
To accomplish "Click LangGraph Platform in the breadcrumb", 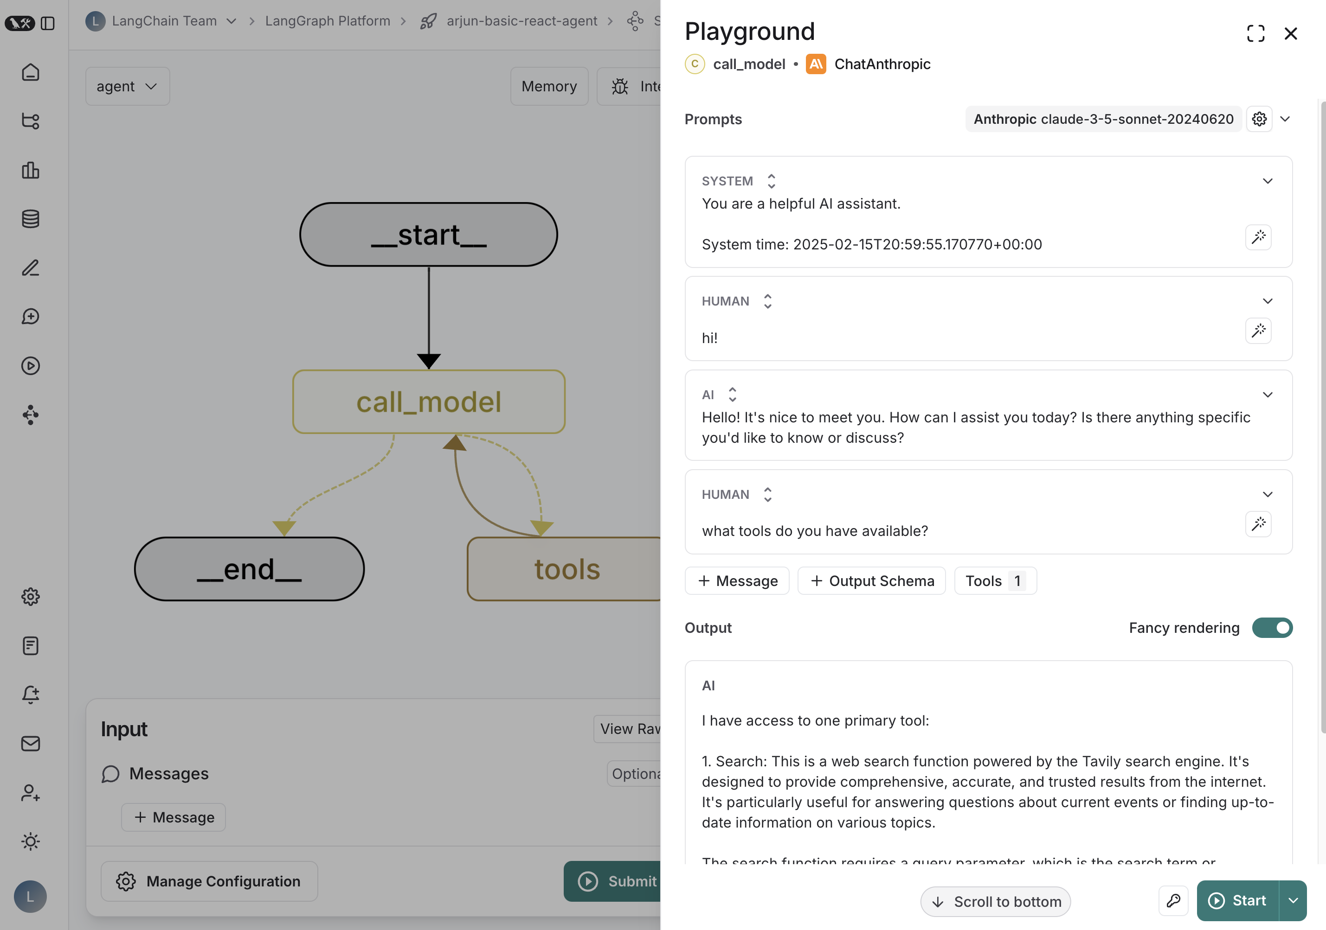I will (328, 21).
